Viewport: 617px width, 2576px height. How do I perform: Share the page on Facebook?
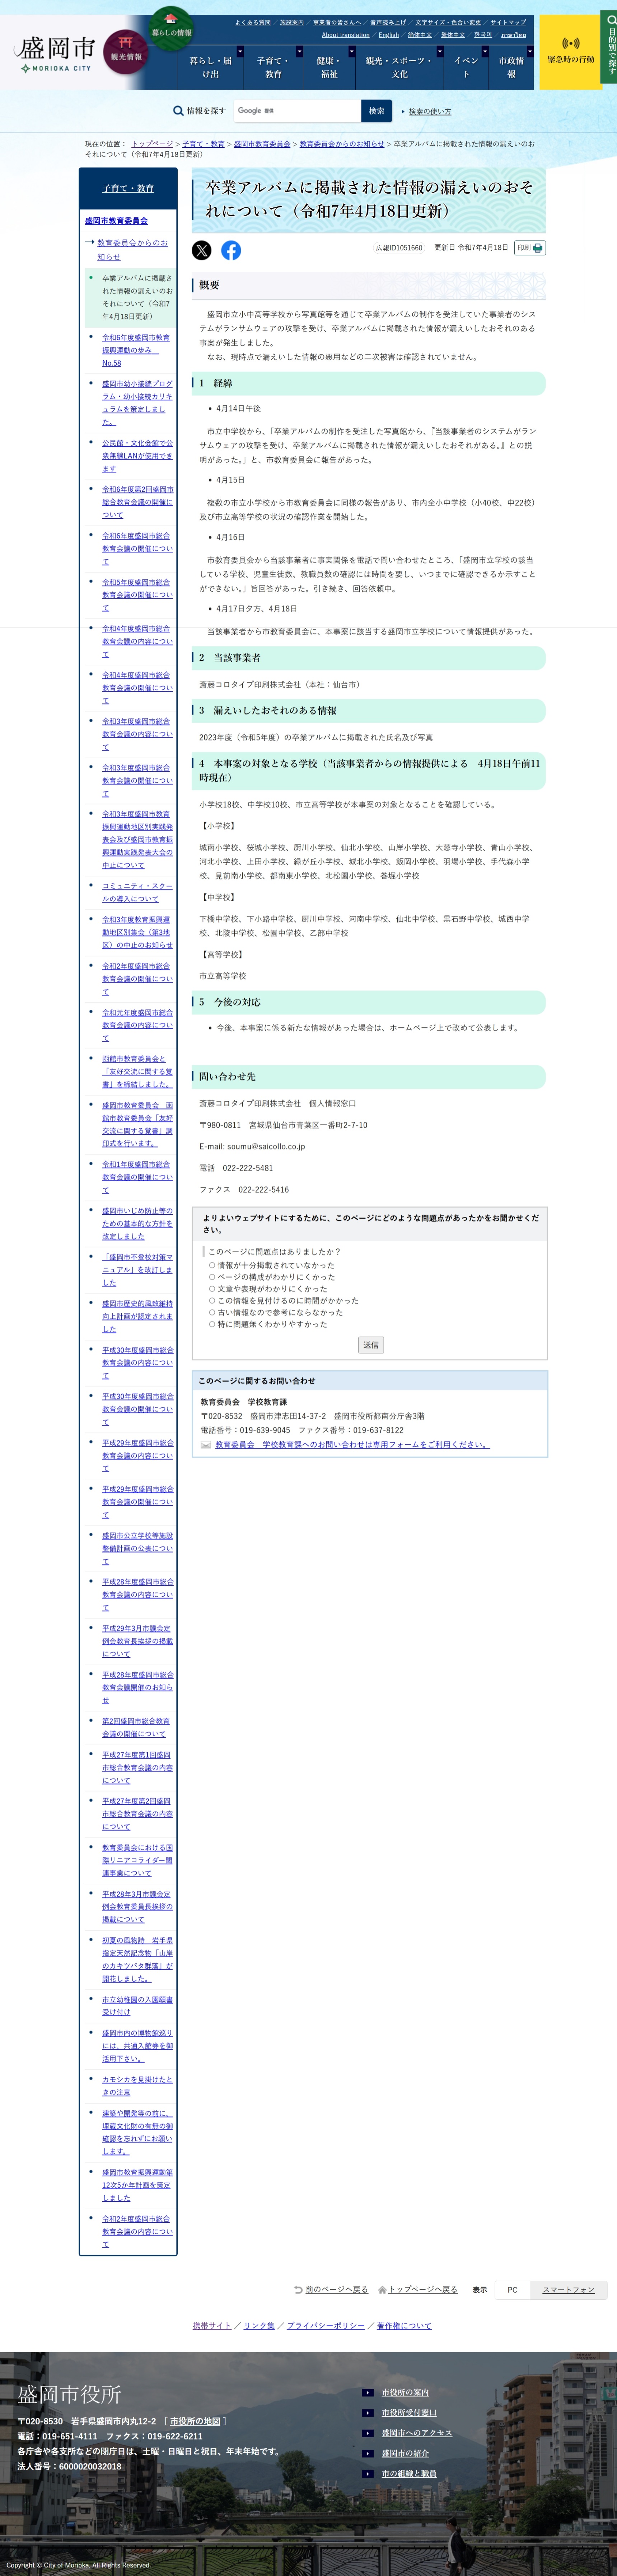coord(231,250)
